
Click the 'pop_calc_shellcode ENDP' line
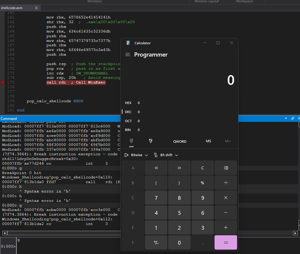[55, 101]
